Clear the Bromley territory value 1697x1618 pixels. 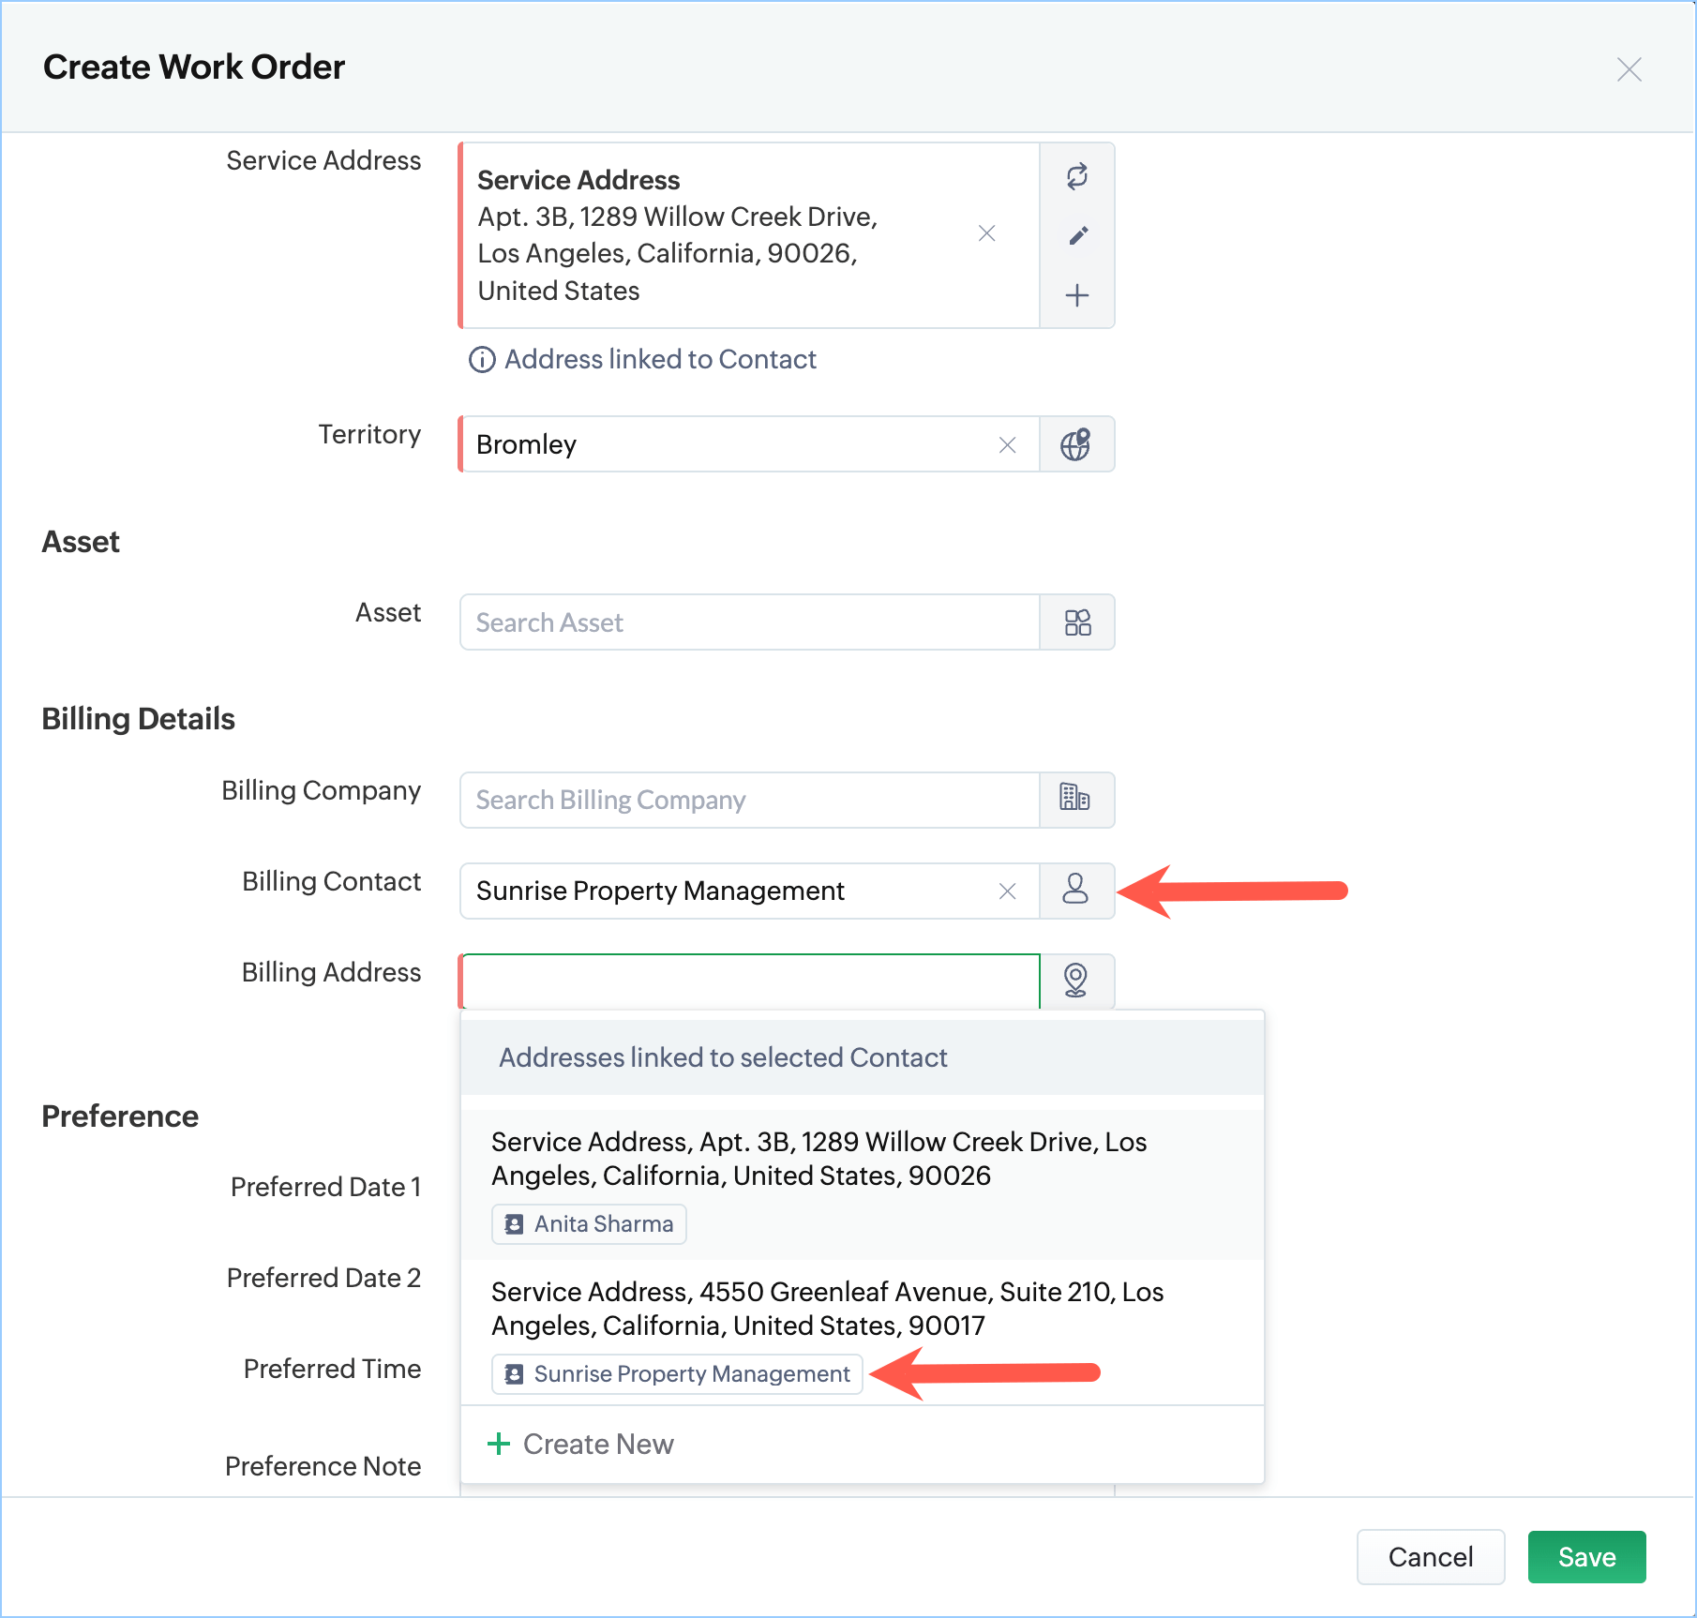[x=1008, y=445]
